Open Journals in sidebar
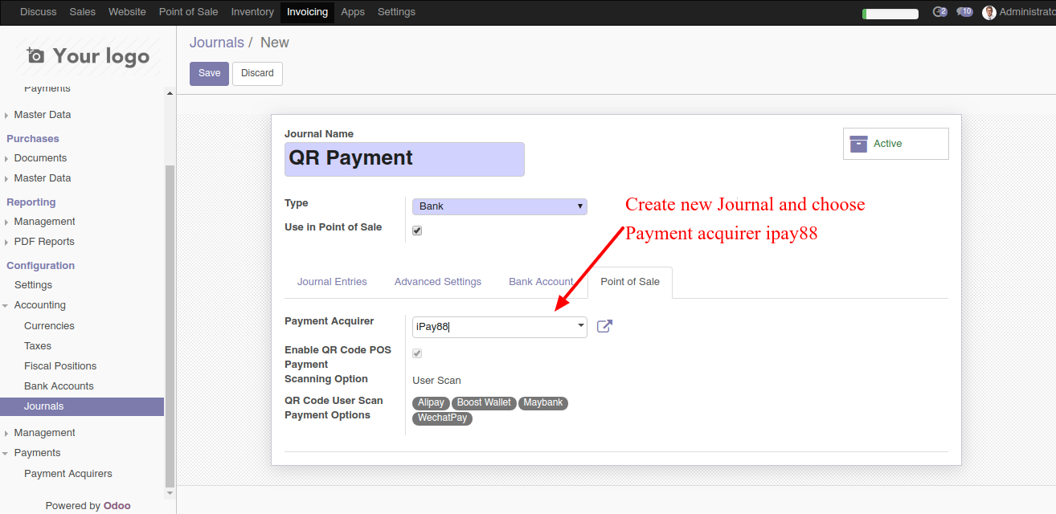The width and height of the screenshot is (1056, 514). point(82,406)
